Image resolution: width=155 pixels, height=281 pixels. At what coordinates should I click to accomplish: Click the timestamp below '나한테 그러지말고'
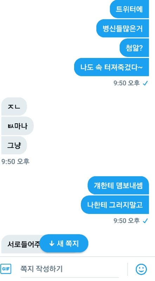coord(127,221)
